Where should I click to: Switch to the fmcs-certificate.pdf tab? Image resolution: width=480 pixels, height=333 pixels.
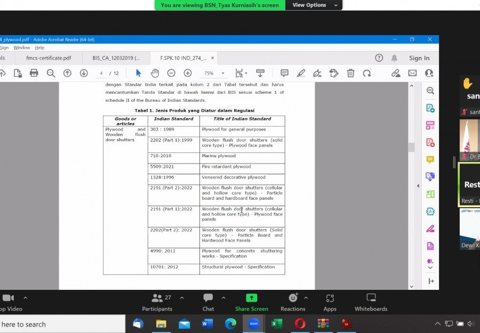(x=49, y=58)
